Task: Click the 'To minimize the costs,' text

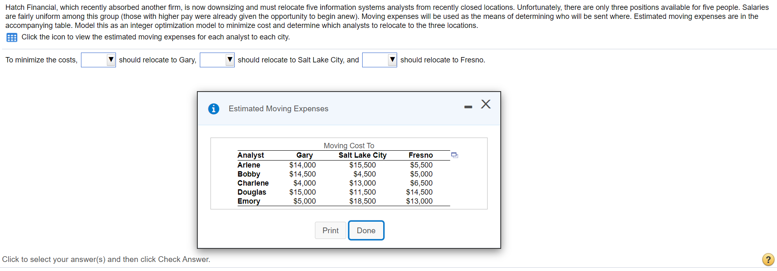Action: [x=42, y=60]
